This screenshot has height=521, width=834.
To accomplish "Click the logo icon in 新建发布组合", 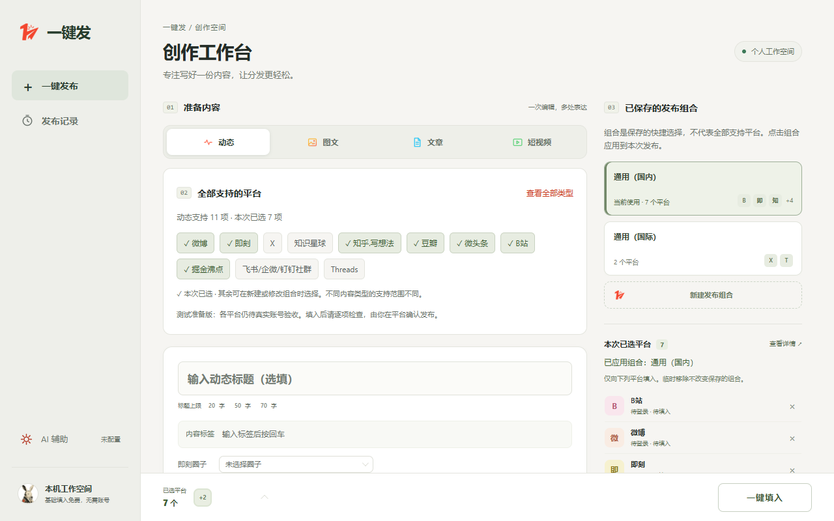I will 619,295.
